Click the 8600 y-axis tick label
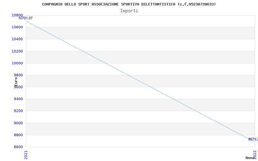This screenshot has height=161, width=258. point(18,147)
